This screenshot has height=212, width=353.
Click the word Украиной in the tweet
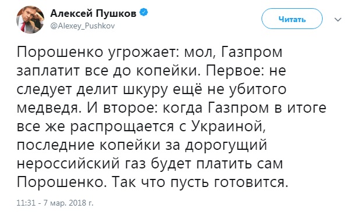(227, 127)
